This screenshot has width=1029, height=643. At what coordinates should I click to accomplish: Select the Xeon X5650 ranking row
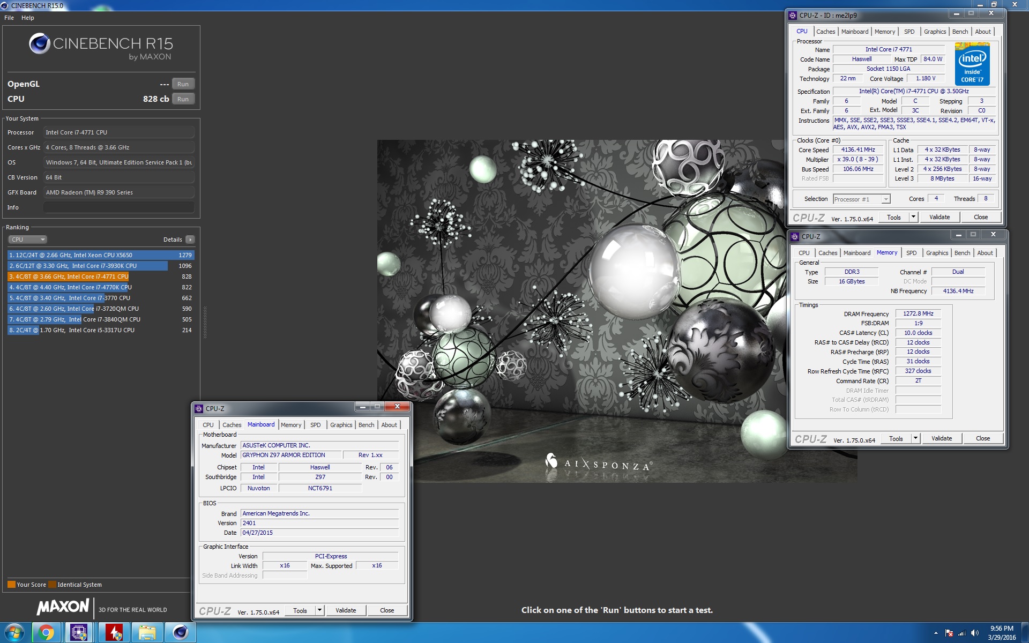(101, 255)
